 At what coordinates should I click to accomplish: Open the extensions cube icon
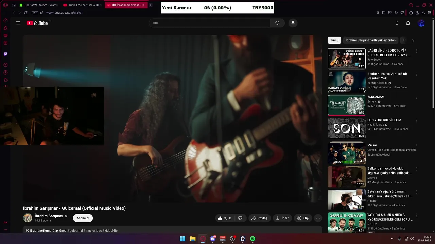click(411, 13)
